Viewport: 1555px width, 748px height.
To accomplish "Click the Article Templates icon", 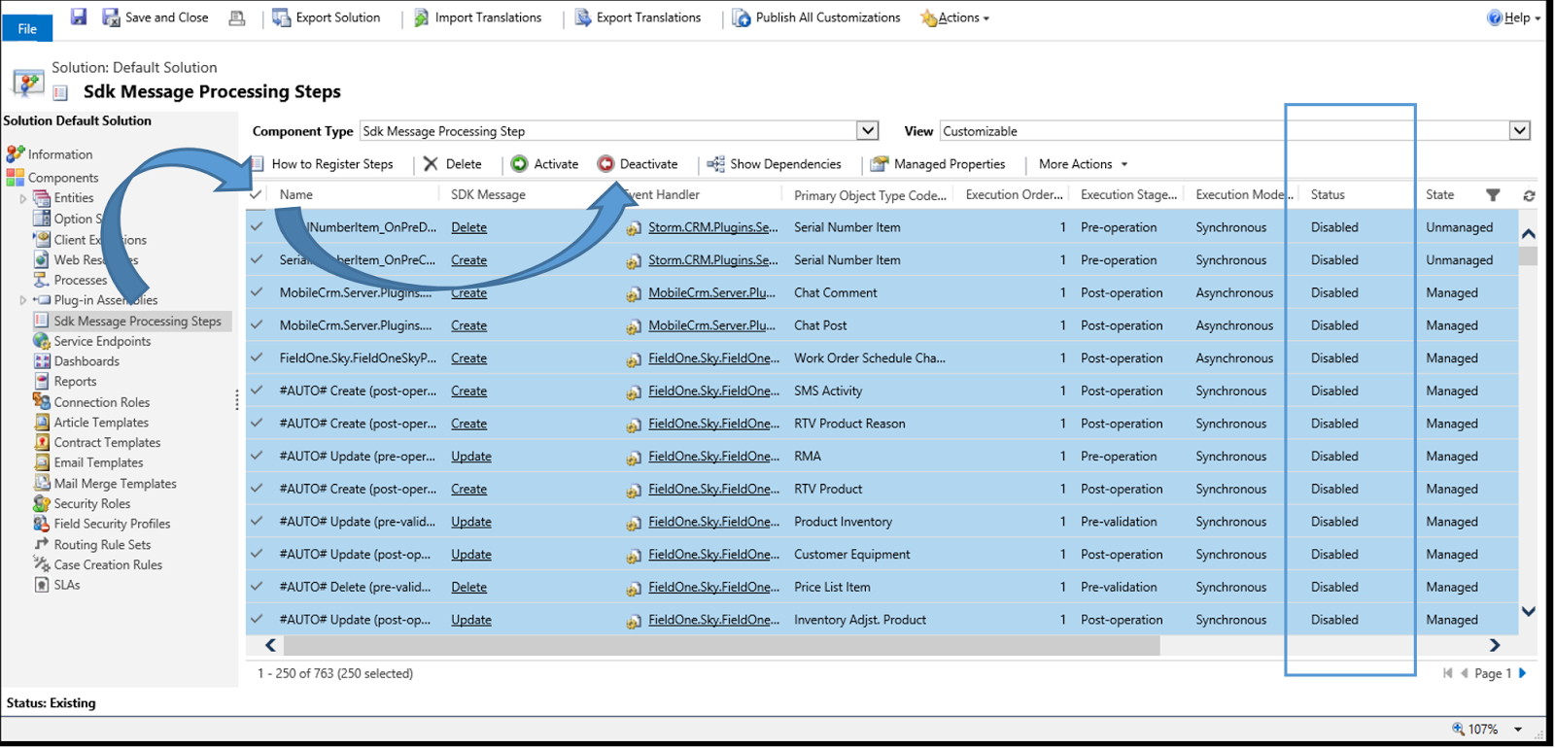I will (42, 422).
